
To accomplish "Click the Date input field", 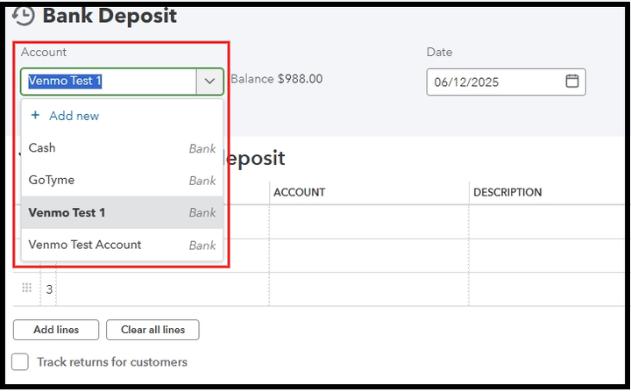I will [x=495, y=82].
